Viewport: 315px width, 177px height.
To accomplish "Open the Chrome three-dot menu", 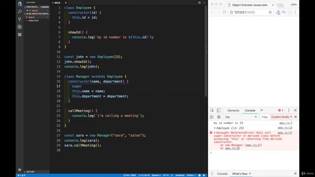I will [295, 12].
